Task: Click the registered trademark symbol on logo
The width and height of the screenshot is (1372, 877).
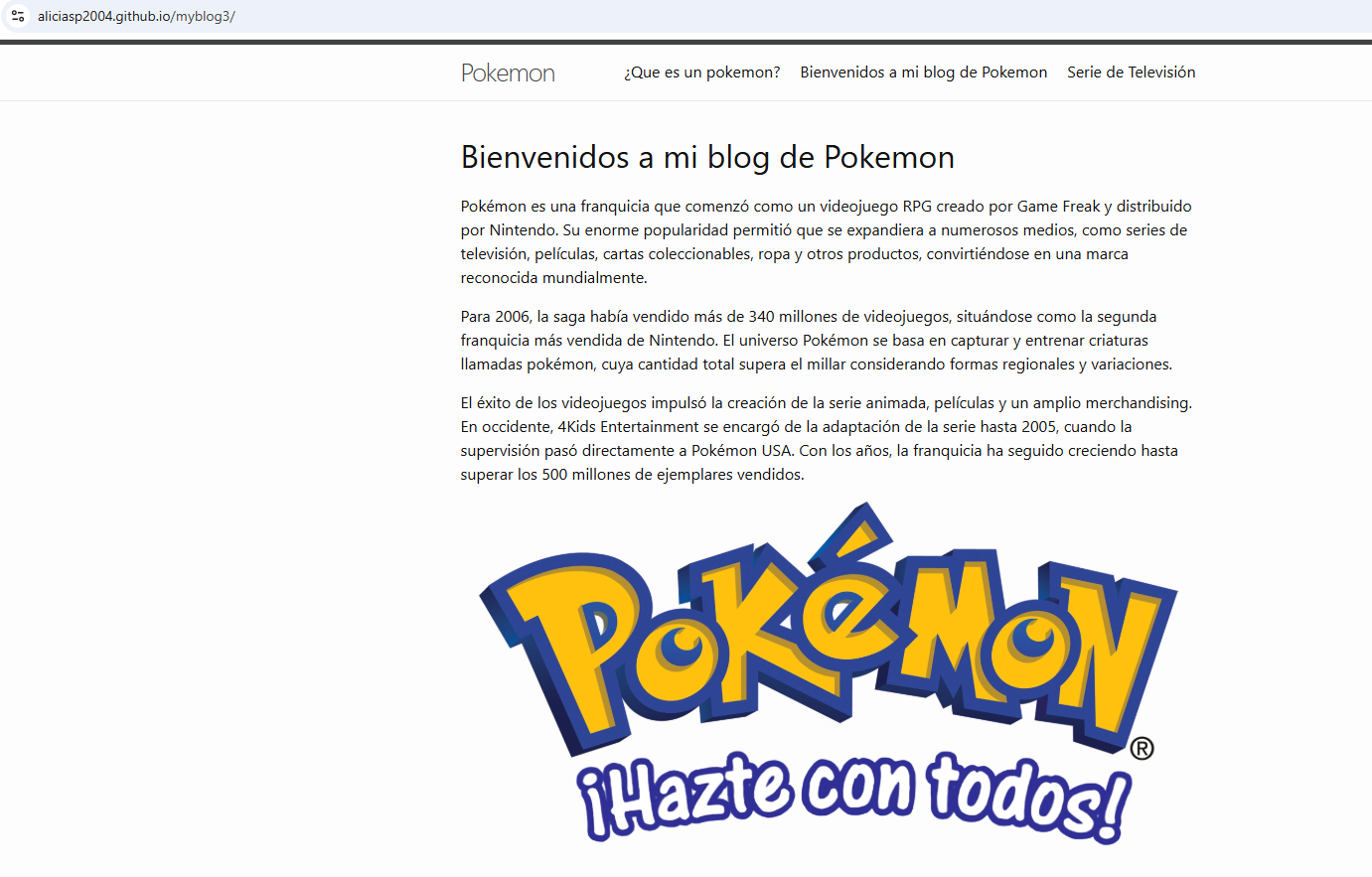Action: point(1143,749)
